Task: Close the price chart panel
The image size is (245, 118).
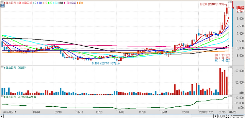Action: pos(230,2)
